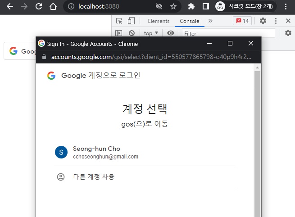This screenshot has height=217, width=295.
Task: Open the console settings gear
Action: [288, 33]
